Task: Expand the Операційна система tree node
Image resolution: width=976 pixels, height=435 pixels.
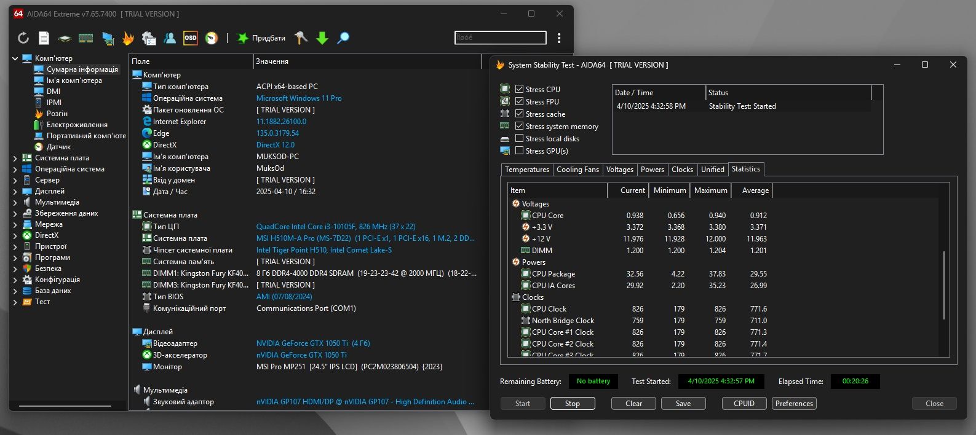Action: point(15,169)
